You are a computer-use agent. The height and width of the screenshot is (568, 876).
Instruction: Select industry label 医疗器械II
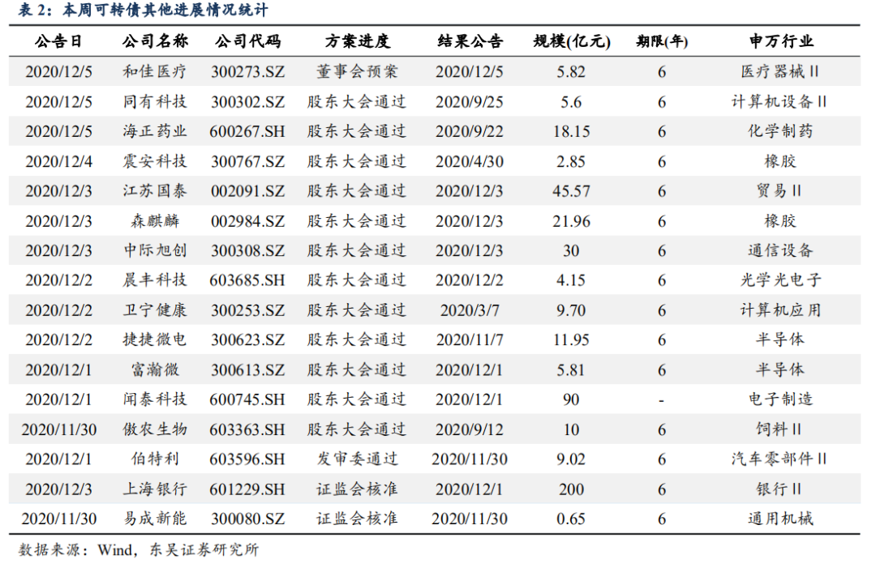coord(782,71)
